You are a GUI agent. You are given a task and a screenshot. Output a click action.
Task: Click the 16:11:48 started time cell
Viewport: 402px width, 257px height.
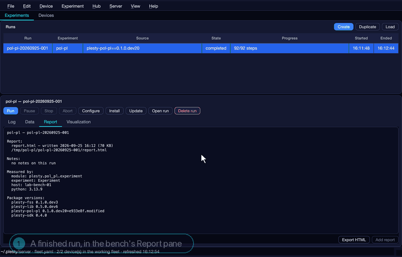[361, 48]
